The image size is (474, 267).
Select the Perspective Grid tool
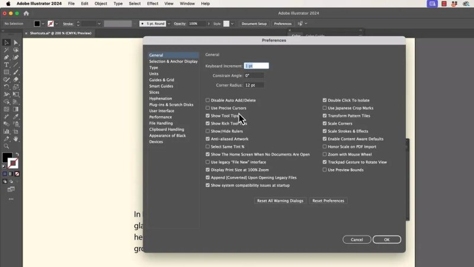(16, 101)
